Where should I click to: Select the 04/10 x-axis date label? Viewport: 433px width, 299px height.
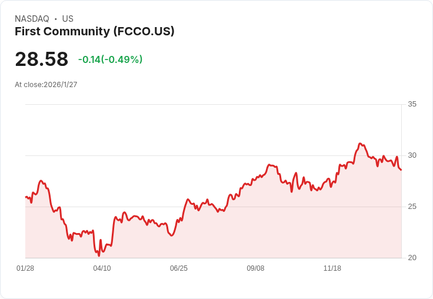[102, 268]
